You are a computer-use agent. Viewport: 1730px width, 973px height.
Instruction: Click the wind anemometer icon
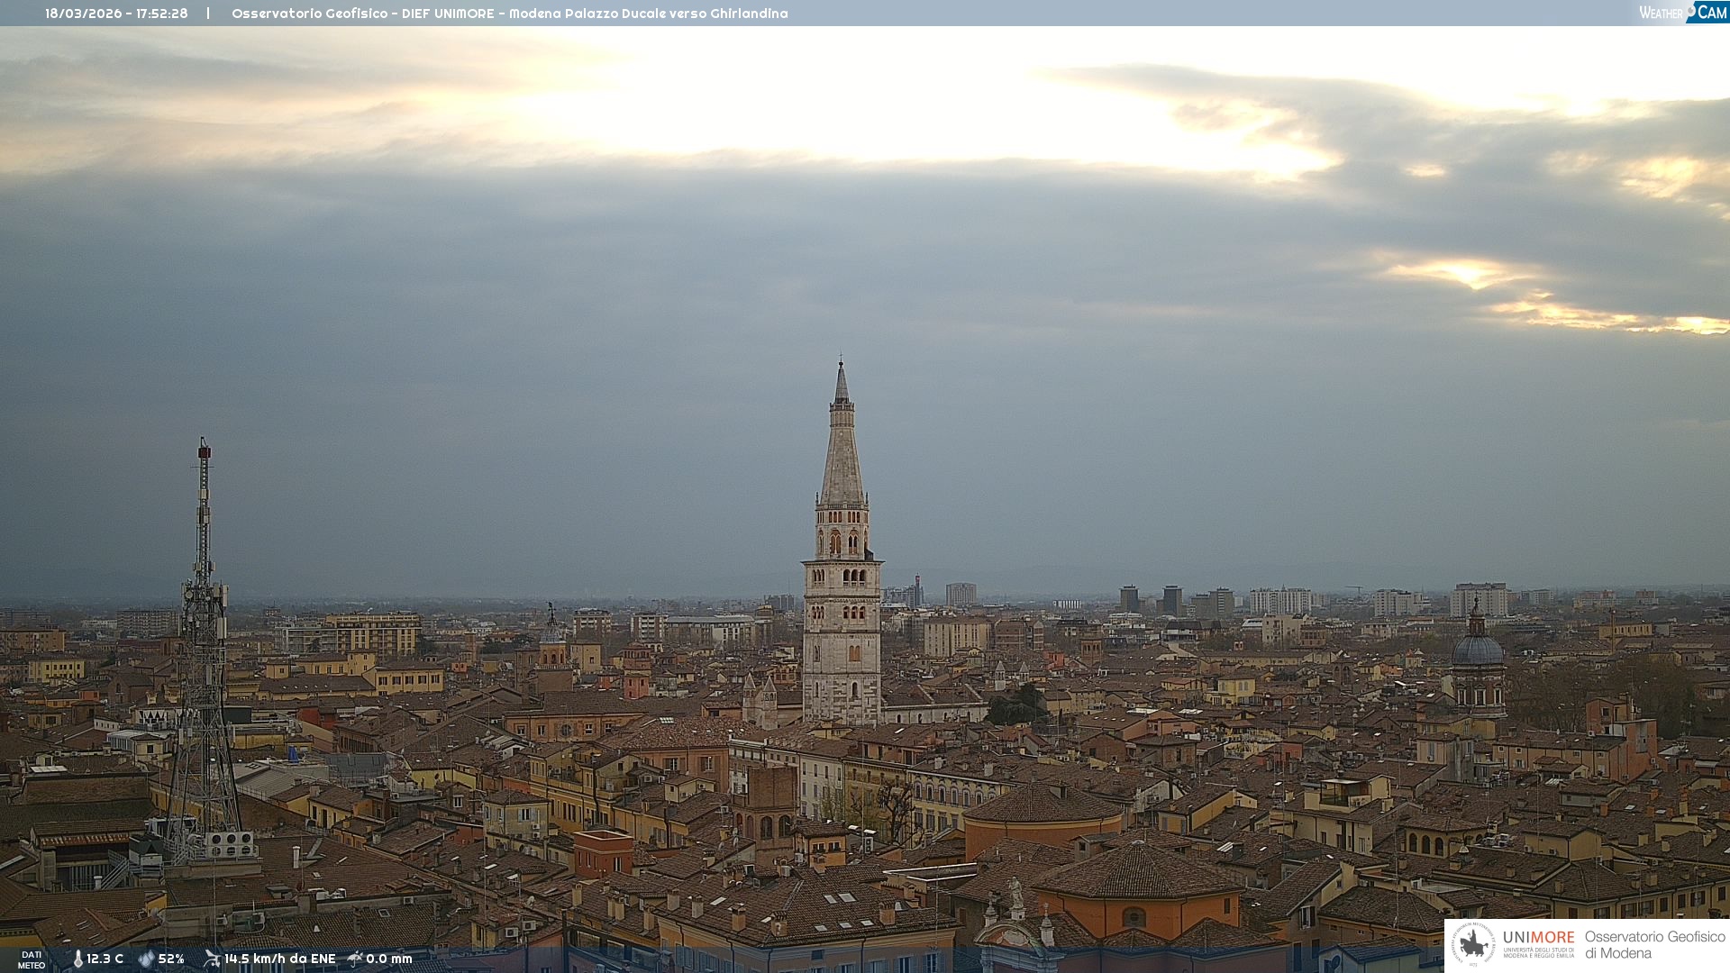(212, 959)
